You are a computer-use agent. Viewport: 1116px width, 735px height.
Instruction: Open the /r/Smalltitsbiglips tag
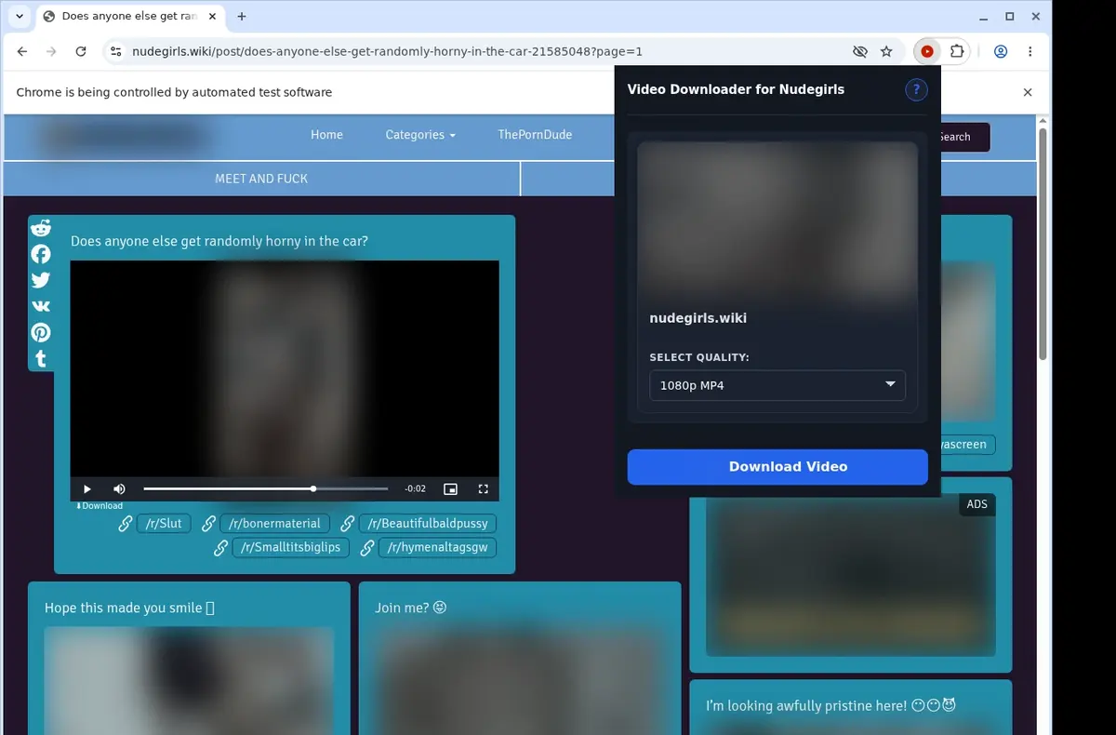291,547
